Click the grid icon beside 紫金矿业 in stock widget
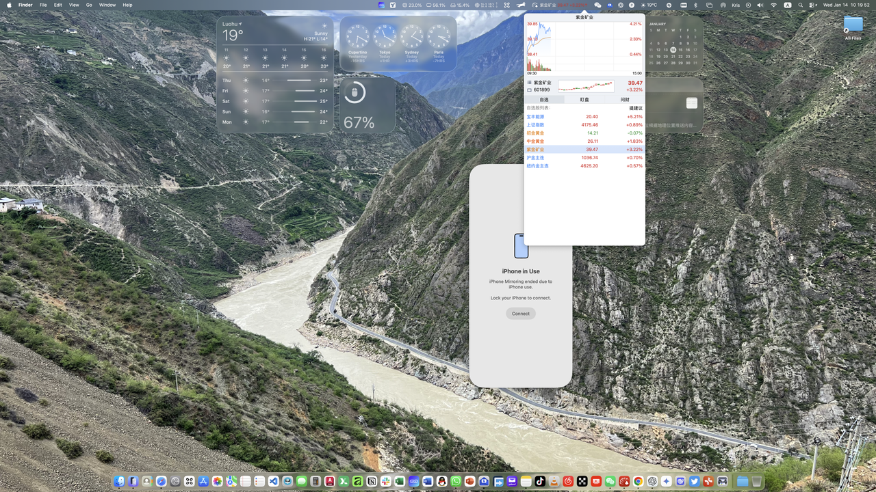Image resolution: width=876 pixels, height=492 pixels. click(x=530, y=83)
